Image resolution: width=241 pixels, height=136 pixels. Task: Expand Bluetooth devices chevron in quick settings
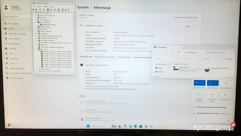coord(216,83)
